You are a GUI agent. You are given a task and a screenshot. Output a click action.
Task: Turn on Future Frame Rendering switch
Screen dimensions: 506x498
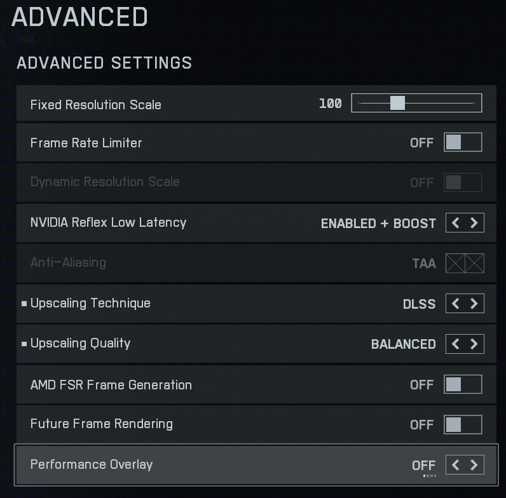click(x=462, y=424)
